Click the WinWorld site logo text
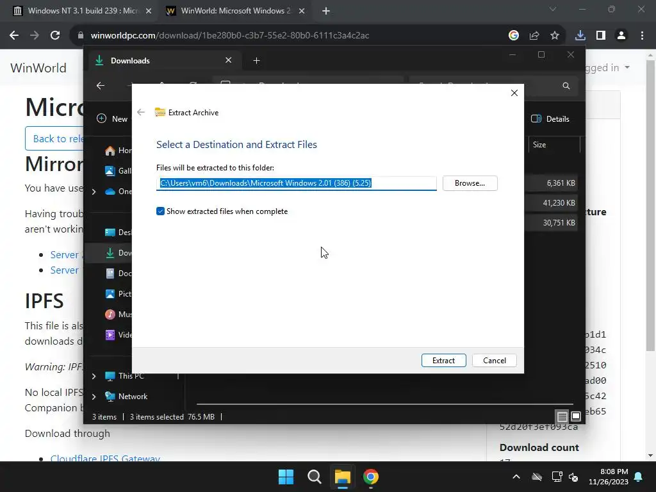 click(38, 68)
